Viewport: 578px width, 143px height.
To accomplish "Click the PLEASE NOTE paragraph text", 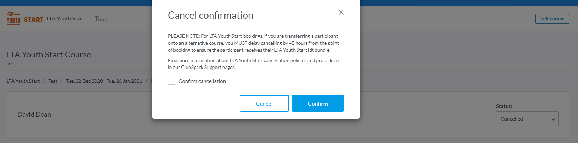I will pyautogui.click(x=253, y=43).
